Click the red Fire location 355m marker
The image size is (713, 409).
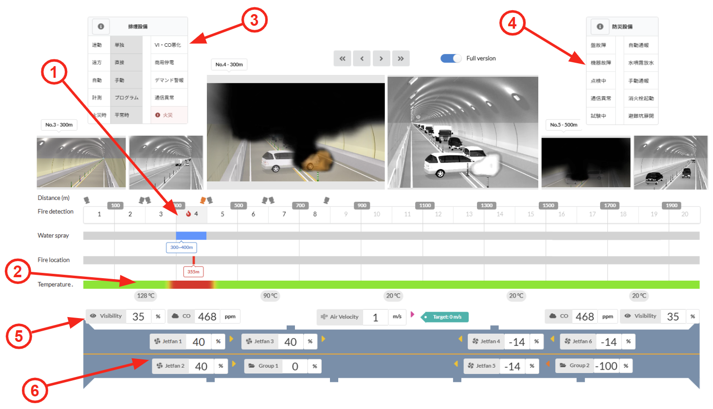pos(194,261)
